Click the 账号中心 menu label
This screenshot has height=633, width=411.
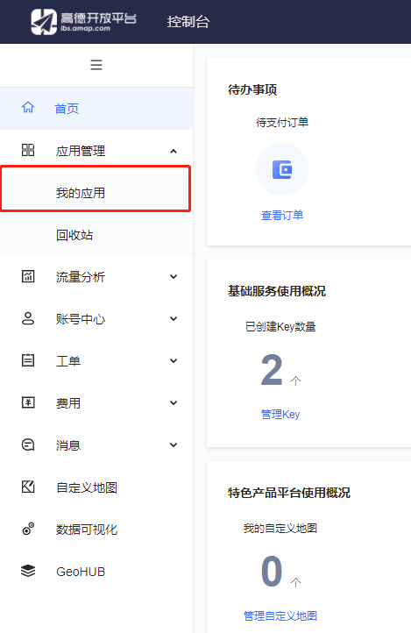tap(81, 319)
